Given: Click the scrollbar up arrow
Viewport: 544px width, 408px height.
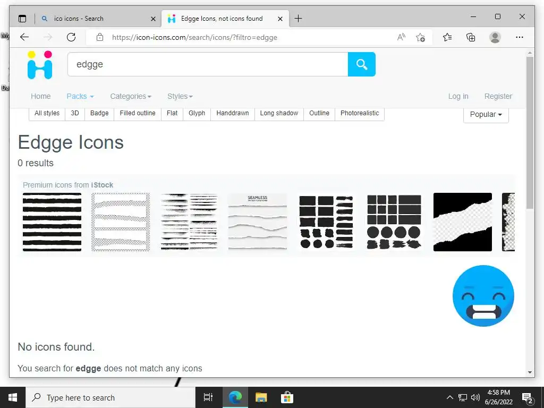Looking at the screenshot, I should (530, 53).
